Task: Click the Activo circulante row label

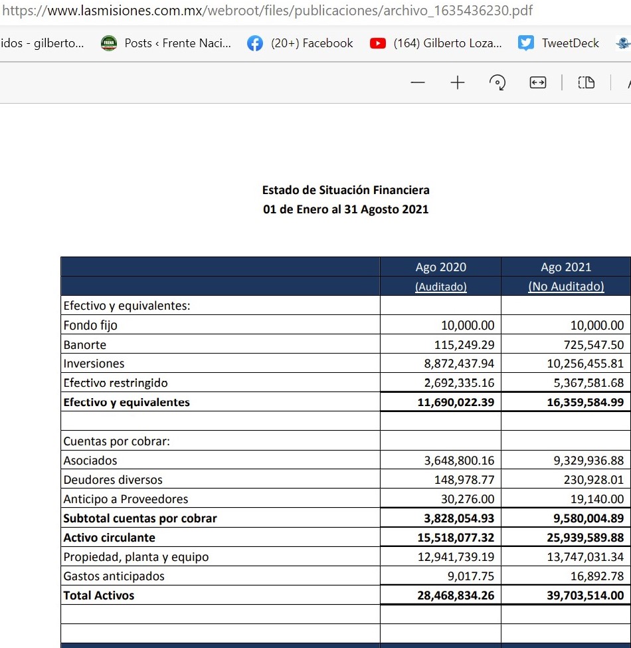Action: (x=109, y=538)
